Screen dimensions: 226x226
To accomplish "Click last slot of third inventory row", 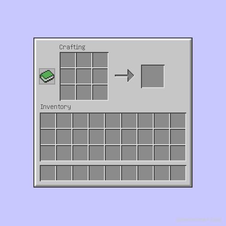I will 178,153.
